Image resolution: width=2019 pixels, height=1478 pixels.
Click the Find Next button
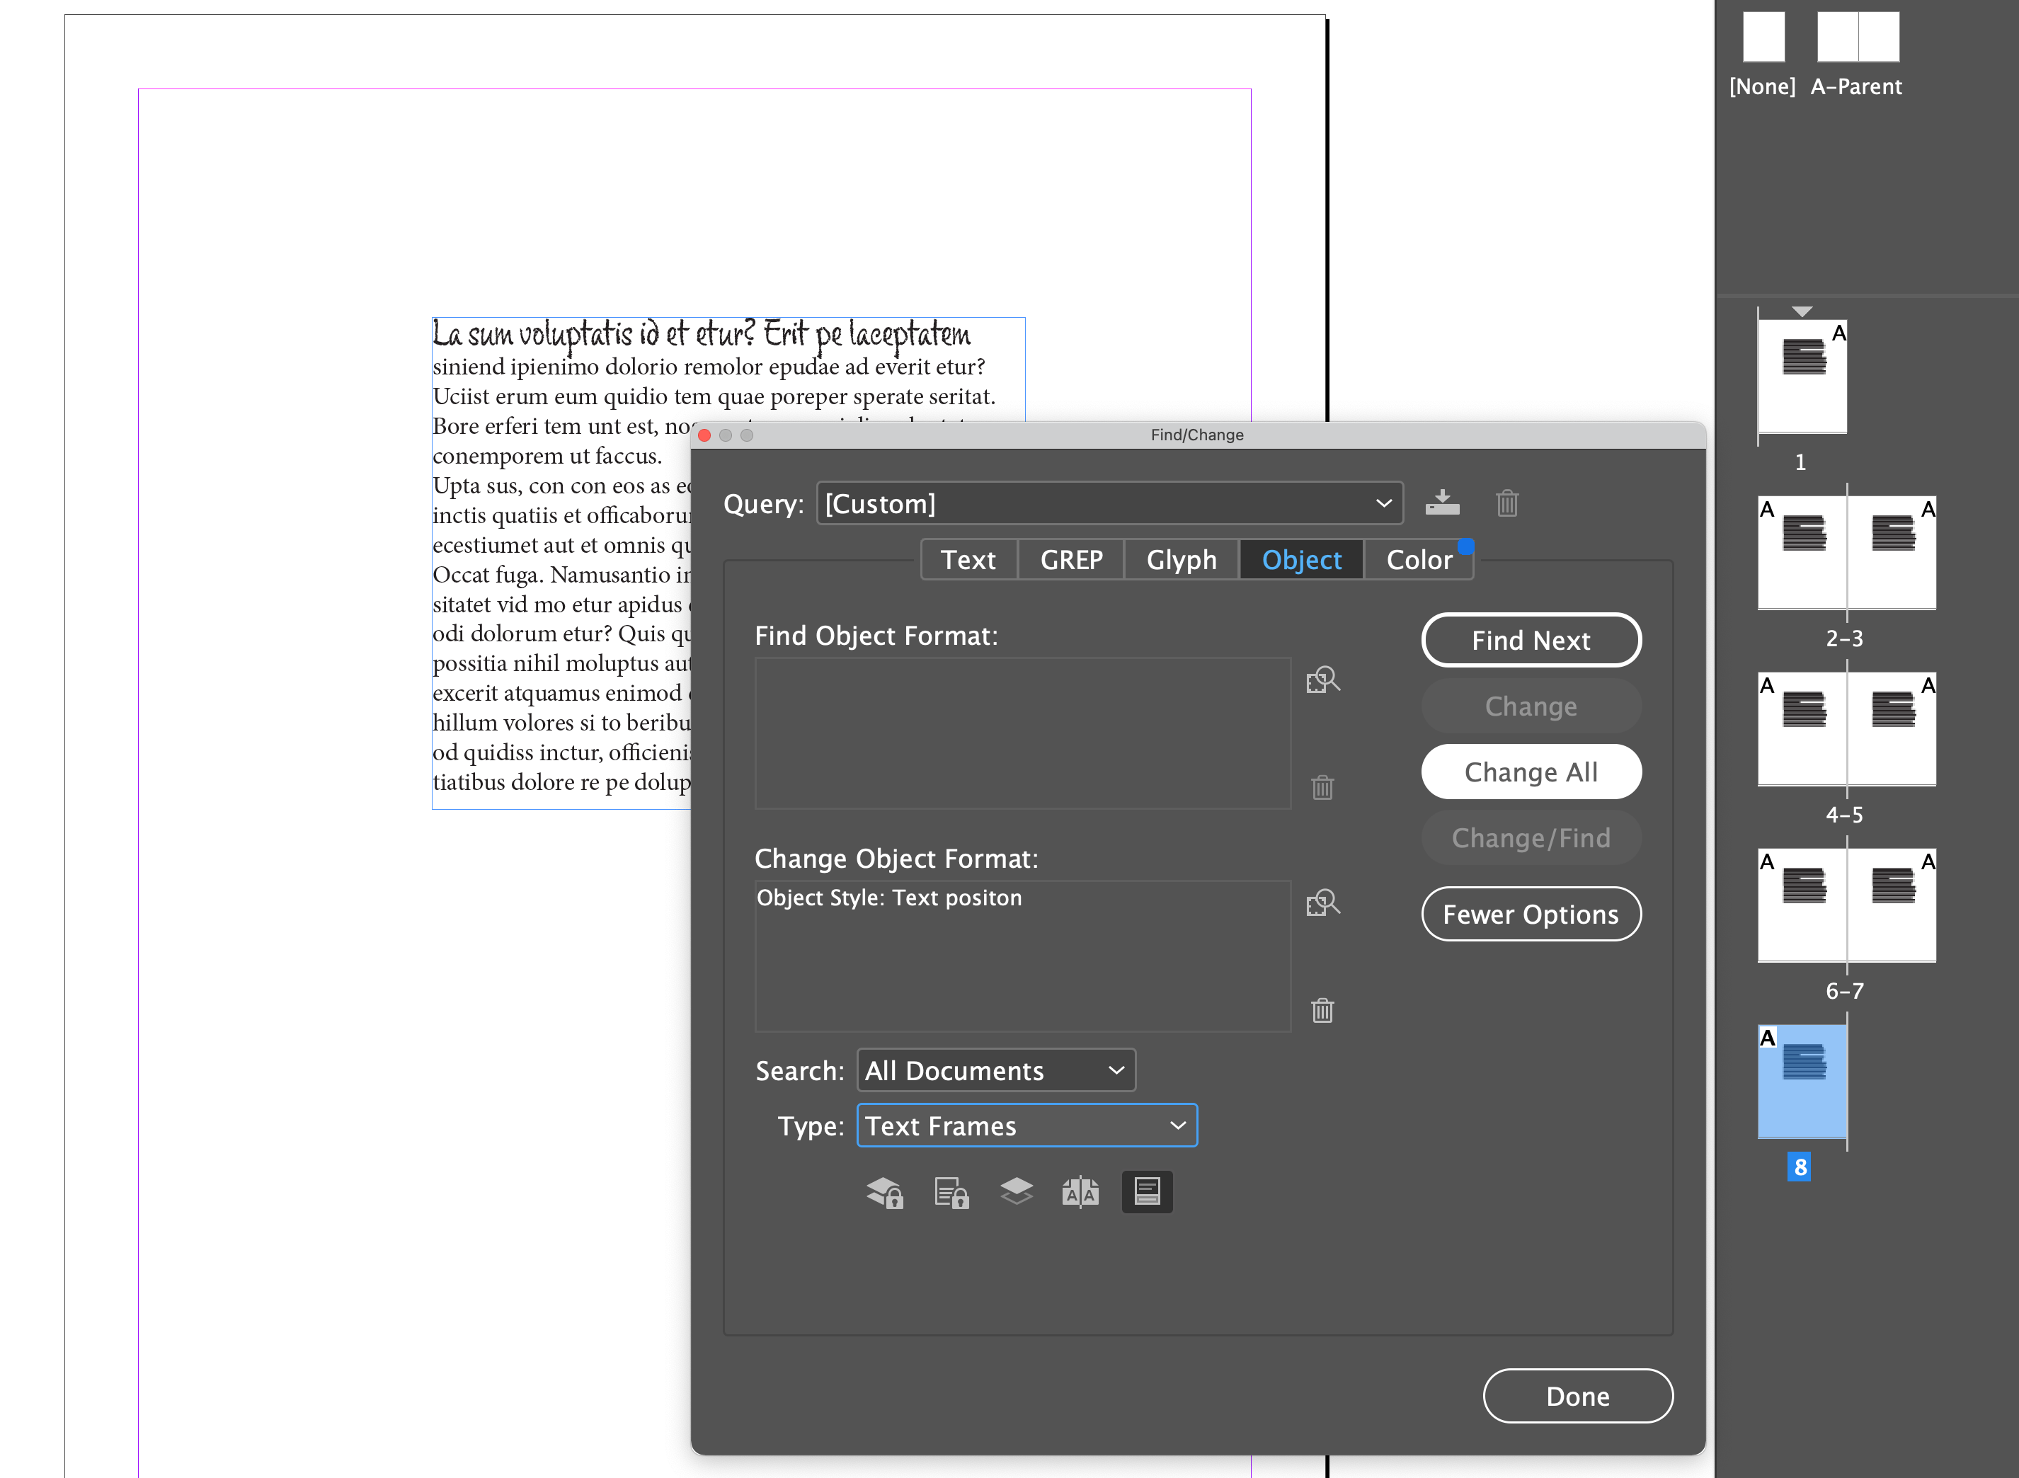tap(1531, 640)
